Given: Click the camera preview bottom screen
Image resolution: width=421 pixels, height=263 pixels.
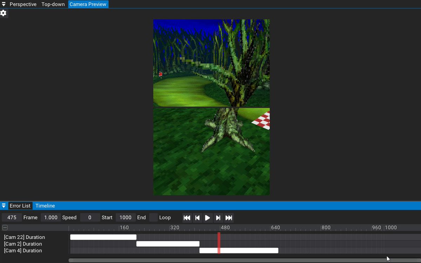Looking at the screenshot, I should (x=212, y=151).
